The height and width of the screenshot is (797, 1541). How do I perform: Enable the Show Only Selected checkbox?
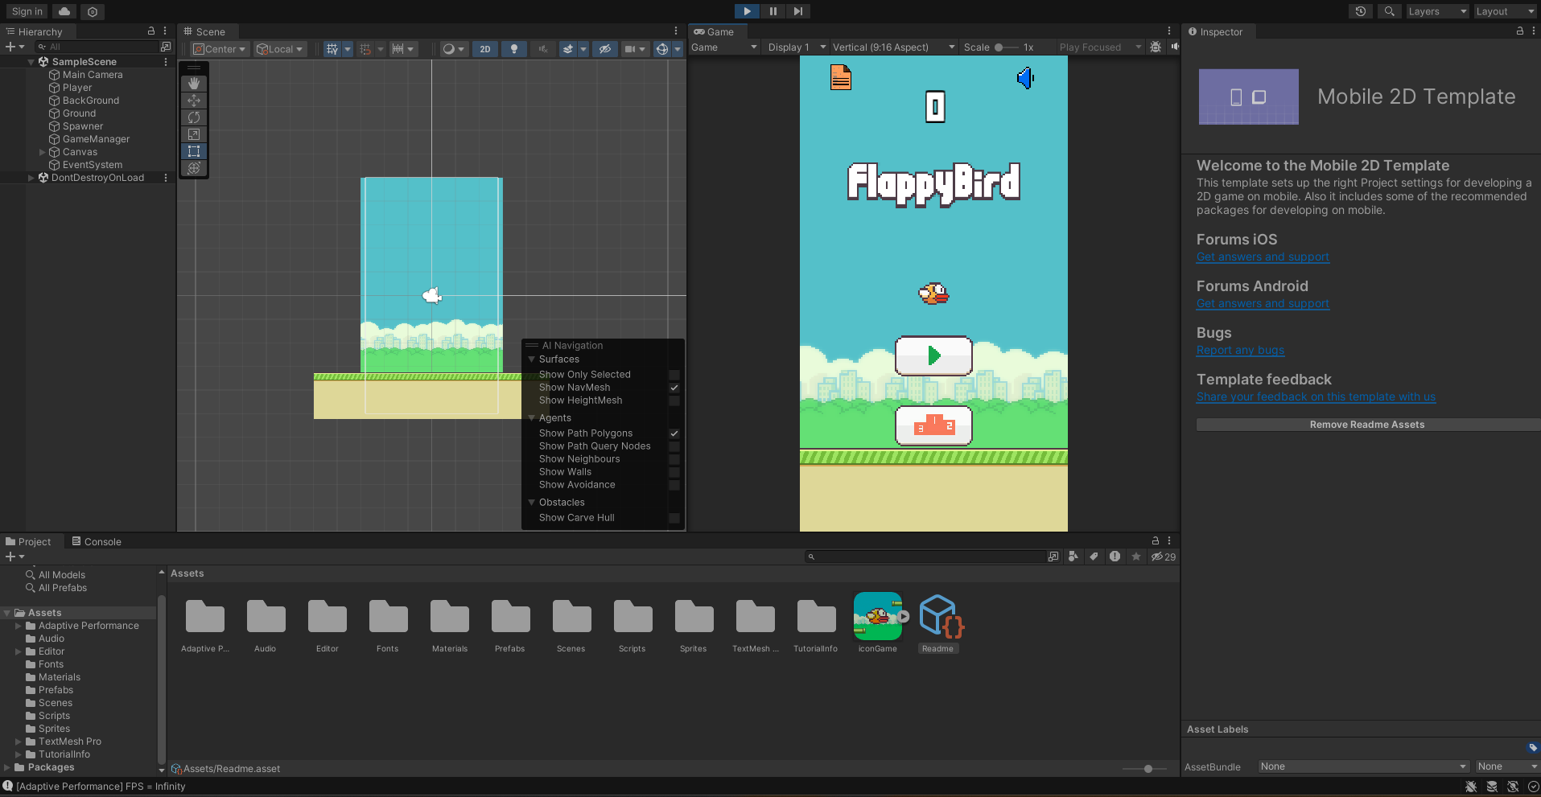(674, 374)
